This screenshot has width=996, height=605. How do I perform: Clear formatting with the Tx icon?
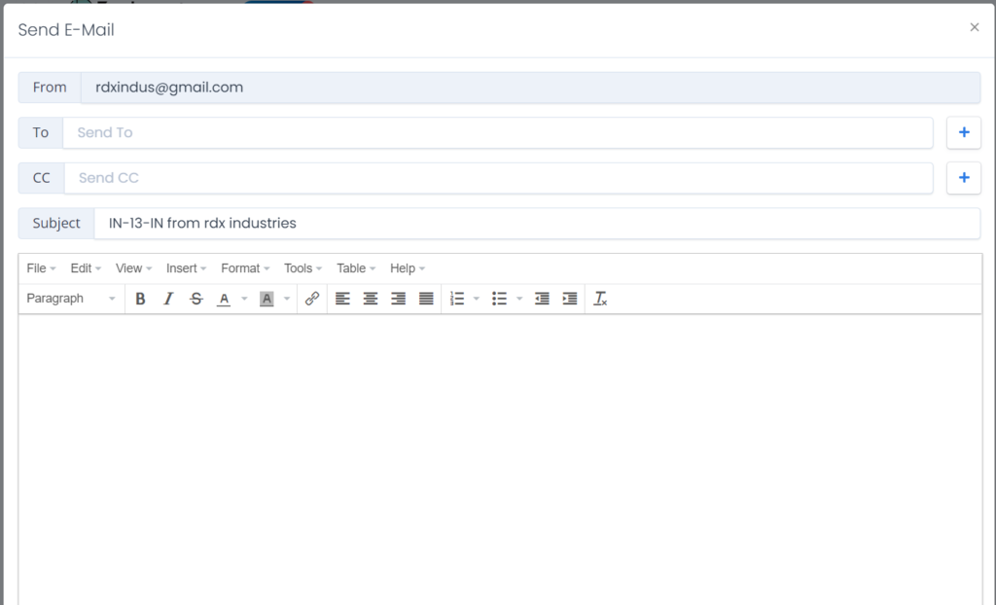pyautogui.click(x=600, y=299)
